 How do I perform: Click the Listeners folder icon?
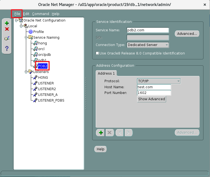(31, 72)
